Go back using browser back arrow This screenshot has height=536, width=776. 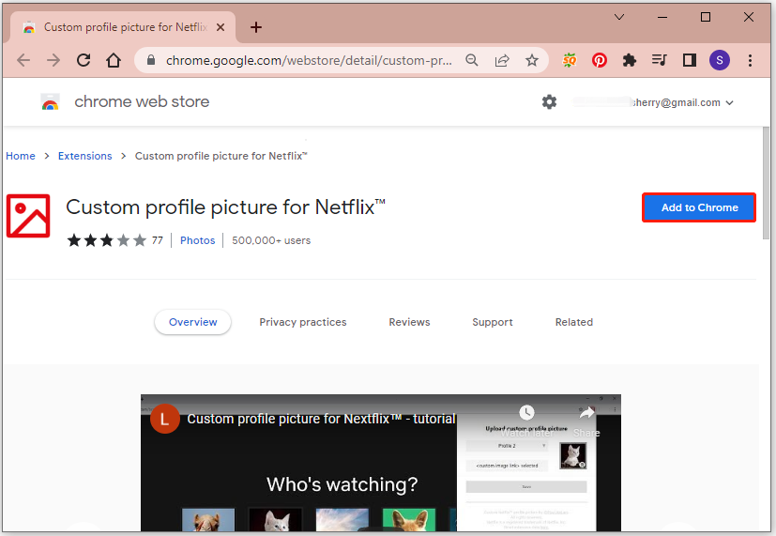(23, 60)
